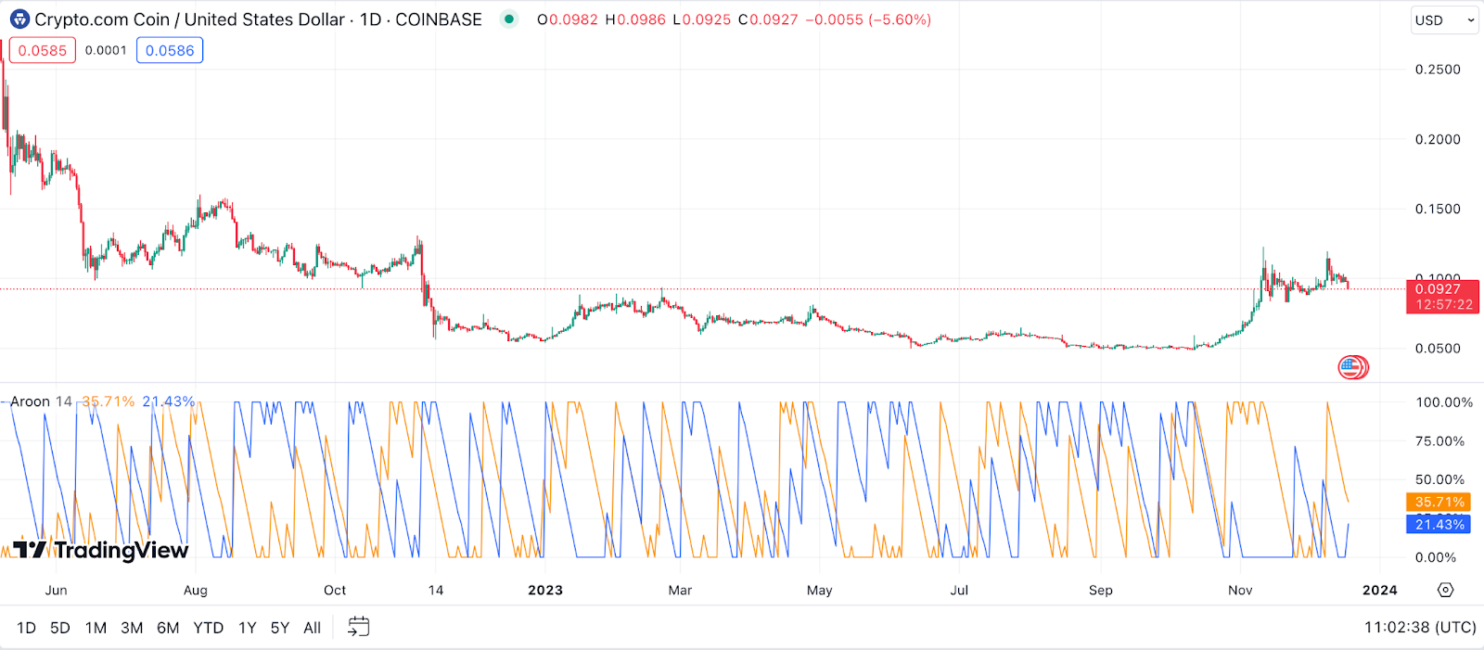Click the blue 21.43% Aroon legend value
Viewport: 1484px width, 650px height.
169,401
